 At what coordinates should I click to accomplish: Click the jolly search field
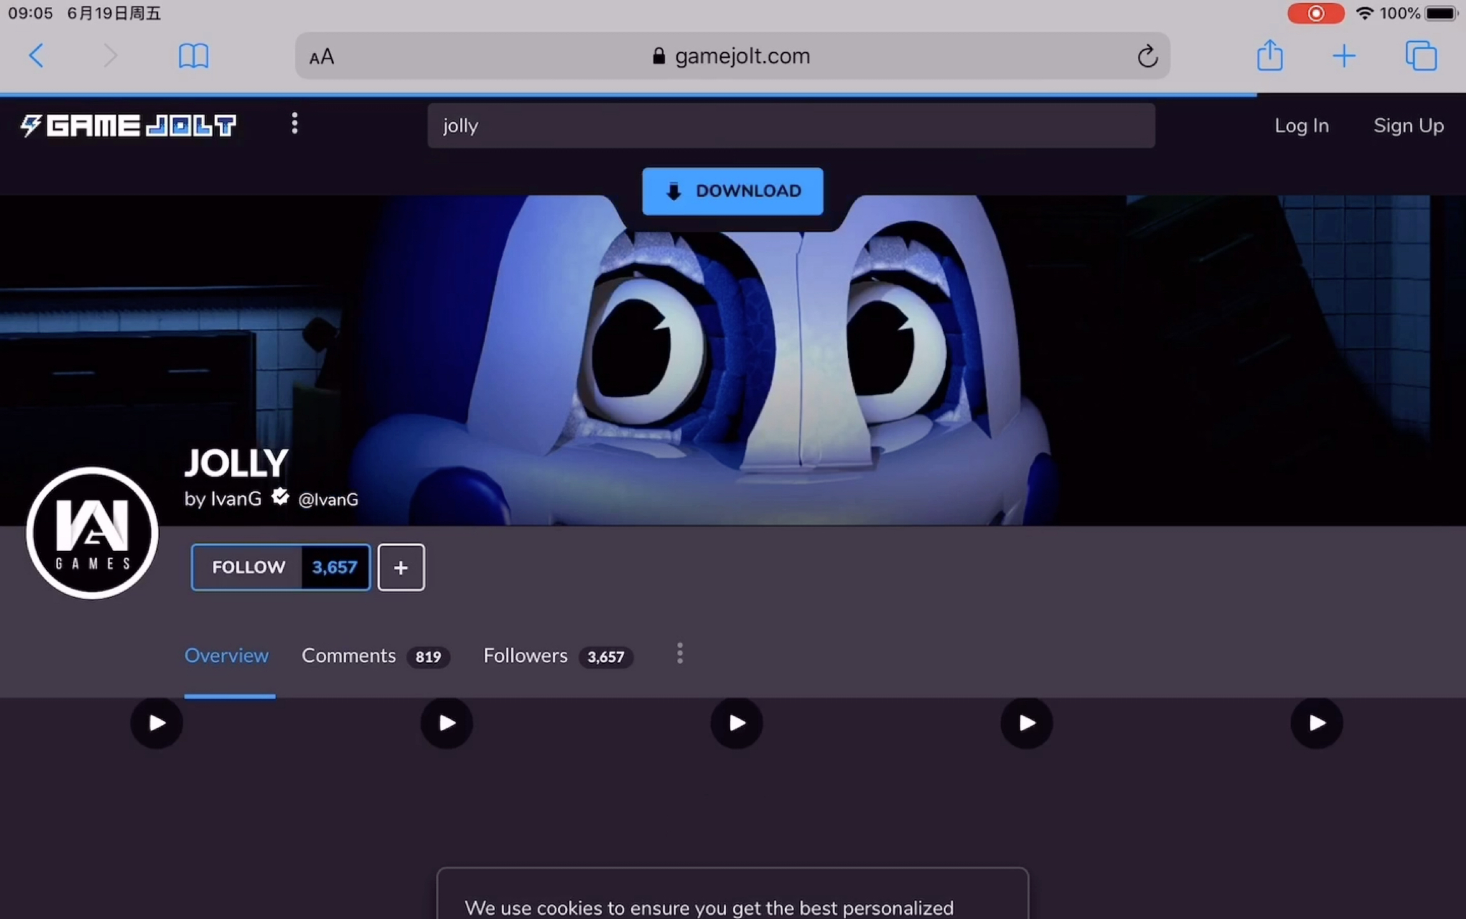point(791,125)
